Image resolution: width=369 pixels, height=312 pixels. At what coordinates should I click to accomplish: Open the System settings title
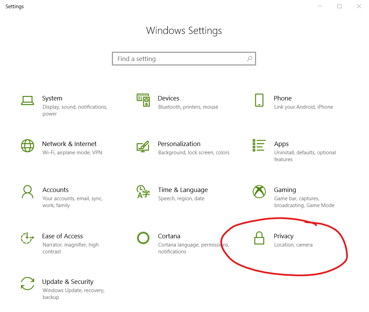click(x=52, y=98)
